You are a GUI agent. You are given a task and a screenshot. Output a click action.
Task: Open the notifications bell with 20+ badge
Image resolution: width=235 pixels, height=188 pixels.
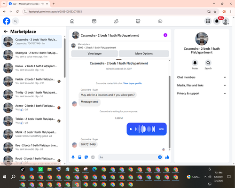pos(217,21)
